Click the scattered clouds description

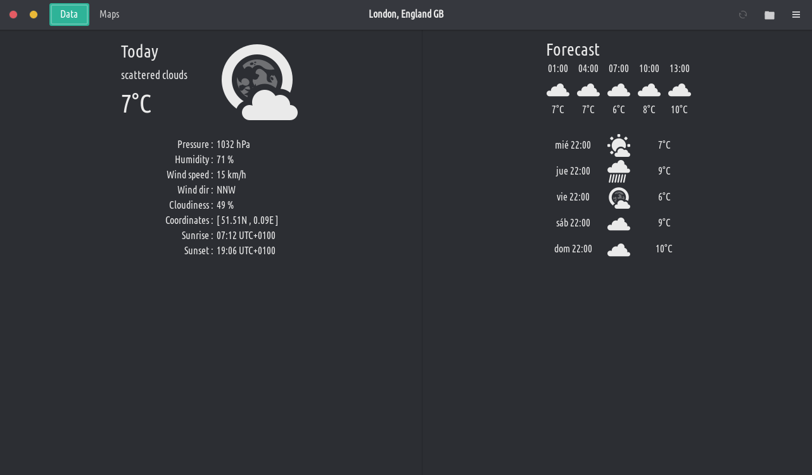(x=154, y=75)
